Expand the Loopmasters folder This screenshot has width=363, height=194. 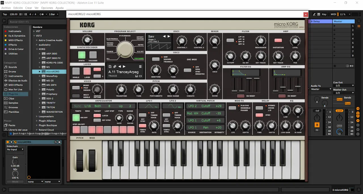click(37, 117)
